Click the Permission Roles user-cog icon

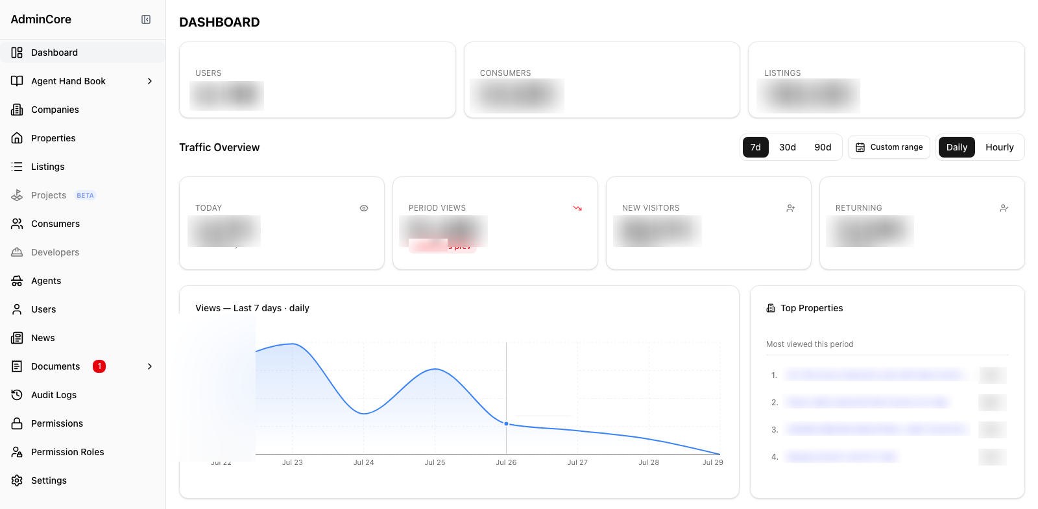17,452
